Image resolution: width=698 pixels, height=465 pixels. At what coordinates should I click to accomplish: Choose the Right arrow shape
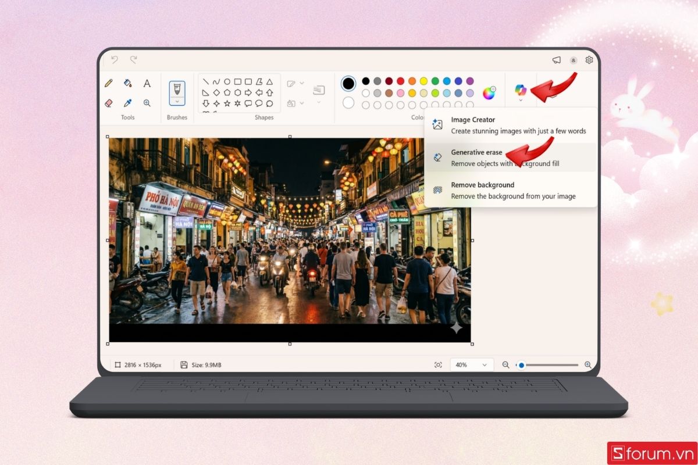point(248,92)
